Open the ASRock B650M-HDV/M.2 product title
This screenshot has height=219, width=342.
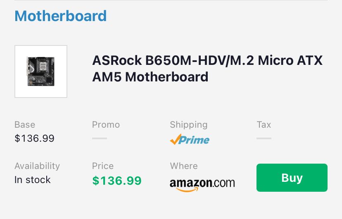coord(207,69)
